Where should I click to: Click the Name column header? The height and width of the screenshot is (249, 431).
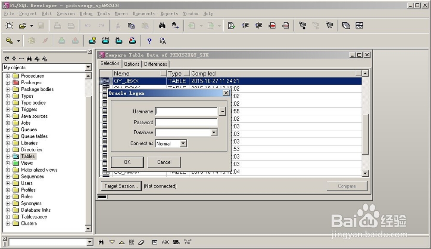coord(140,74)
